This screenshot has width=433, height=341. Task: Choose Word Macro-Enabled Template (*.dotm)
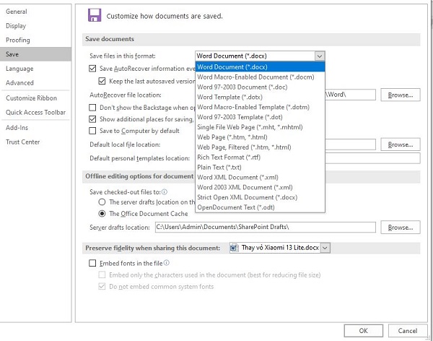(260, 107)
